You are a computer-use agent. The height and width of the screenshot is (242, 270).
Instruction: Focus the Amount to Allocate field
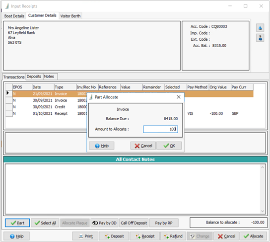(x=160, y=129)
